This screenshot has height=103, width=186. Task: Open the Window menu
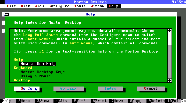(x=97, y=6)
